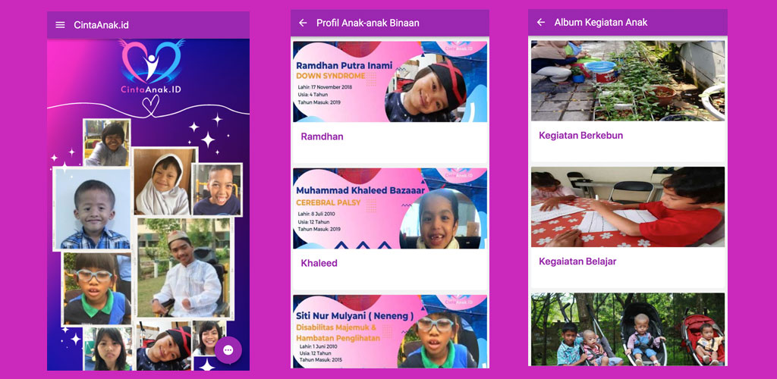Click the CintaAnak.id app title
777x379 pixels.
click(101, 25)
